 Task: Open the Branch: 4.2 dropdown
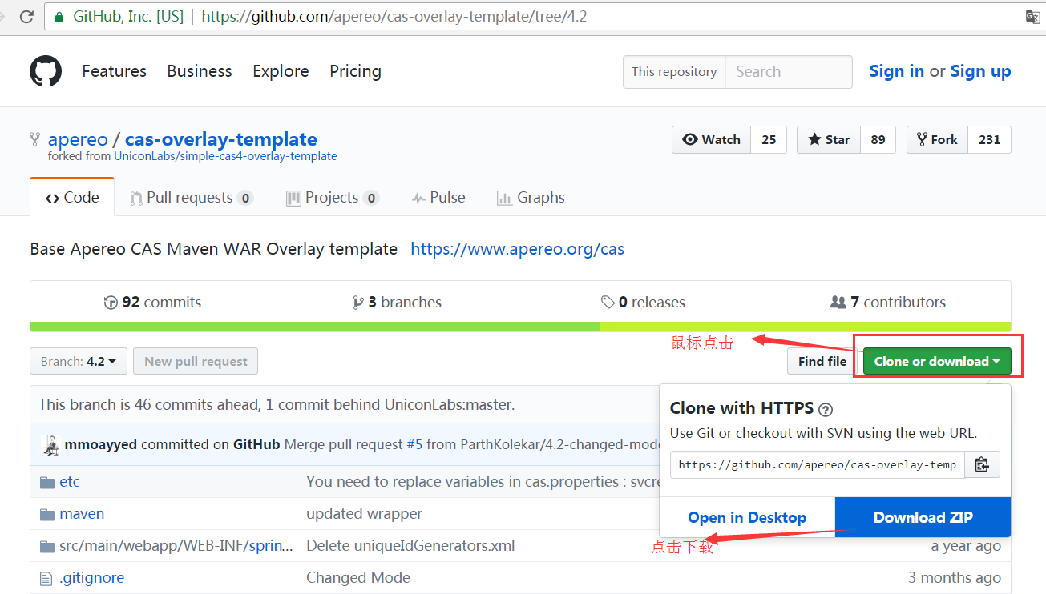79,361
